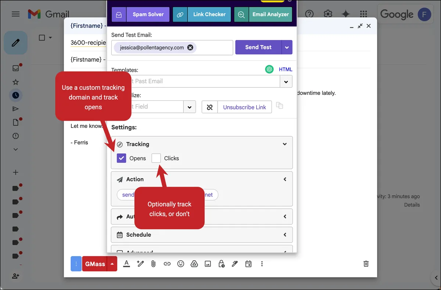Click the GMass send button
The image size is (441, 290).
click(x=95, y=264)
